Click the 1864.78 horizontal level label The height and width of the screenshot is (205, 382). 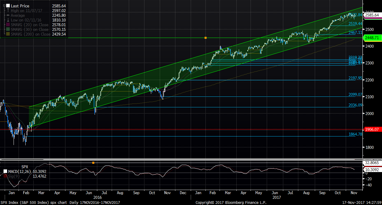tap(355, 134)
